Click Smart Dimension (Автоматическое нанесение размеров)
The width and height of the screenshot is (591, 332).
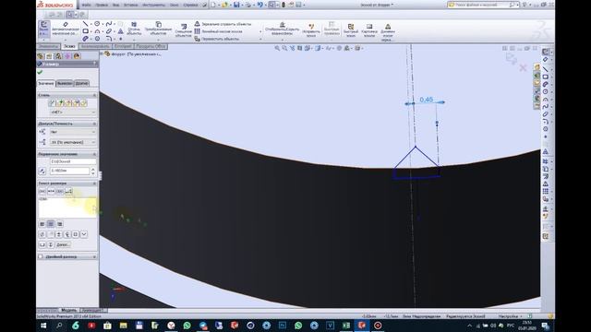click(x=66, y=29)
